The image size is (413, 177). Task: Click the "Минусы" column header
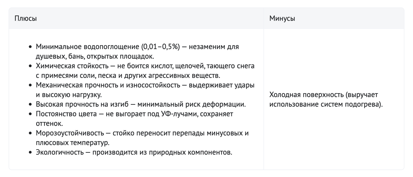point(282,19)
